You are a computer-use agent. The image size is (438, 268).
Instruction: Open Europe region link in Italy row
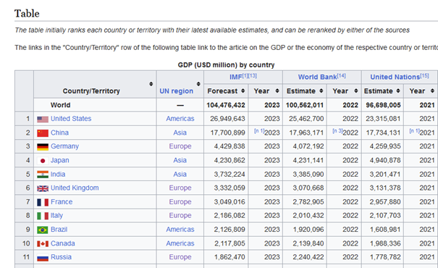(180, 216)
